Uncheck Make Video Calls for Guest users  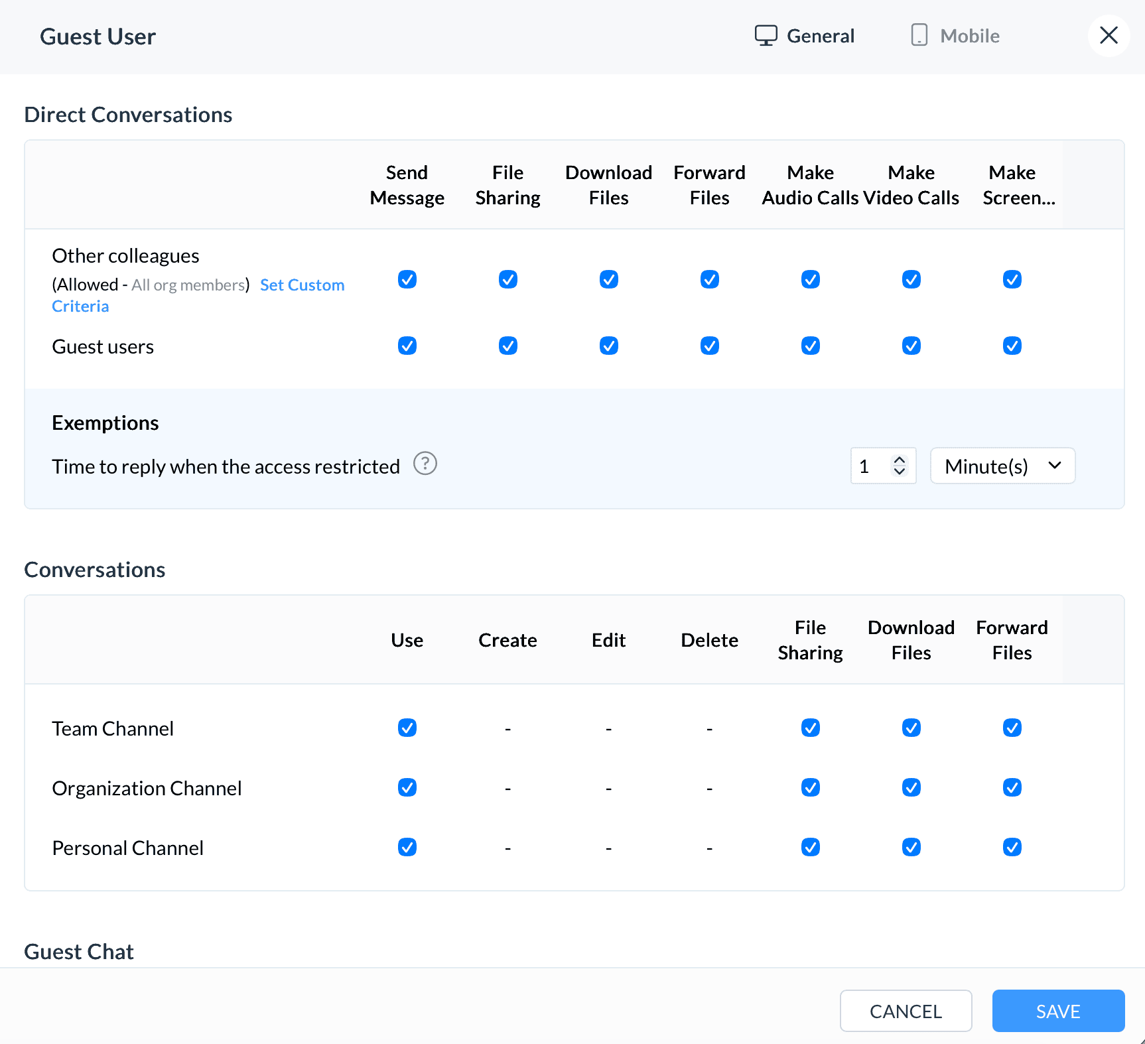pos(911,346)
